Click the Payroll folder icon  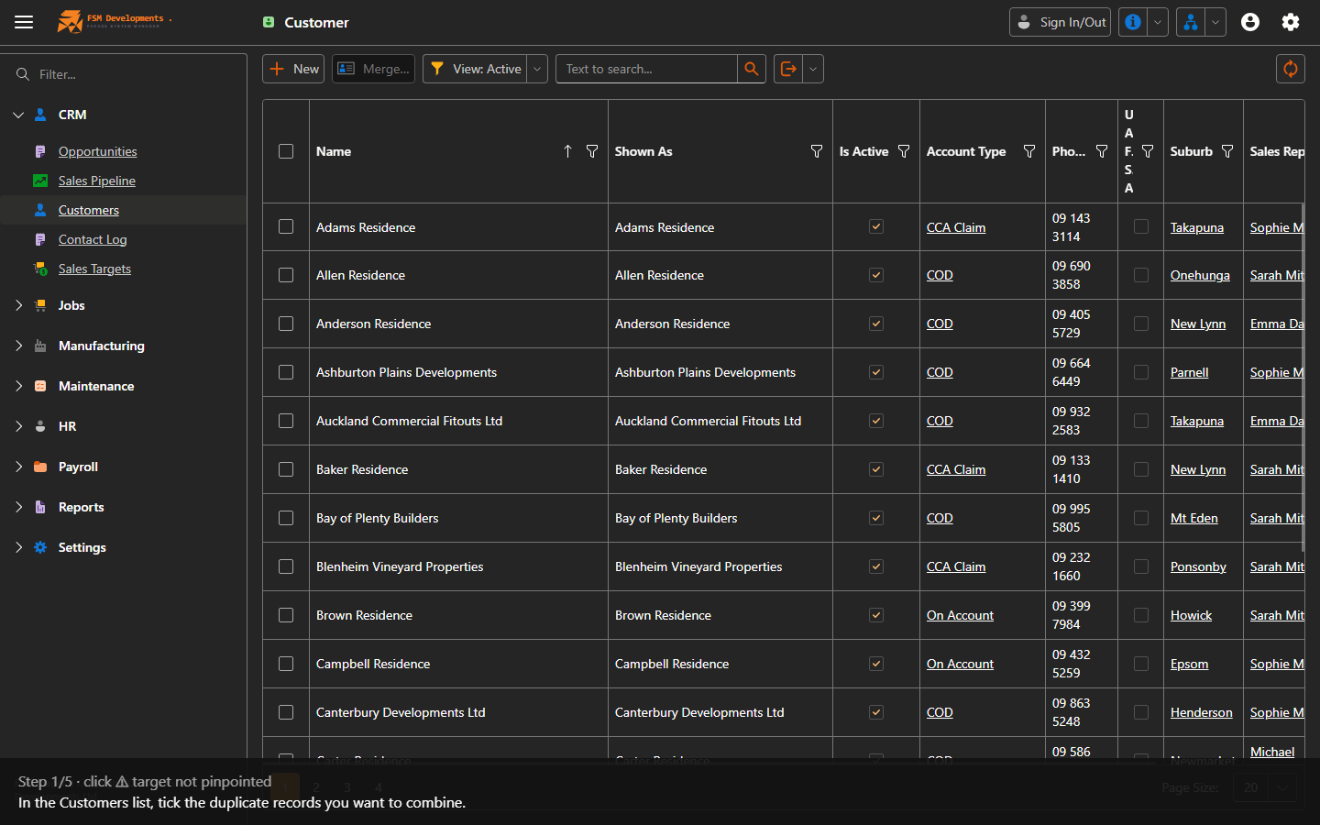click(40, 467)
